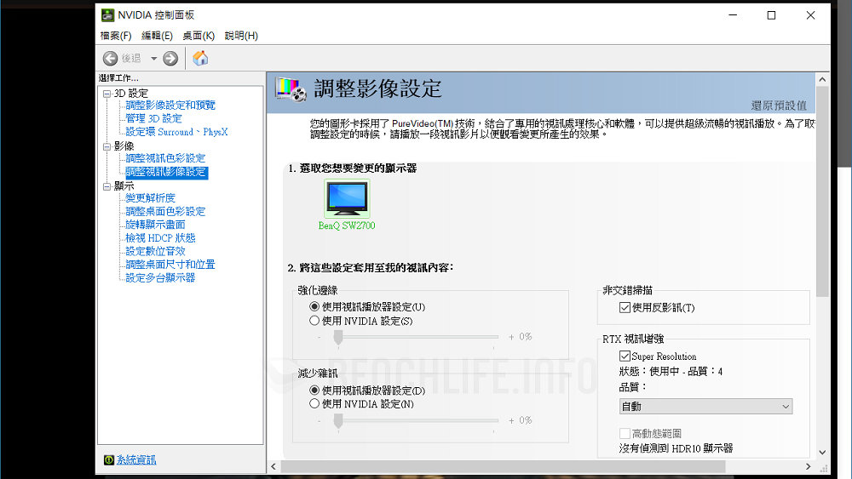852x479 pixels.
Task: Click vertical scrollbar up arrow
Action: pos(822,79)
